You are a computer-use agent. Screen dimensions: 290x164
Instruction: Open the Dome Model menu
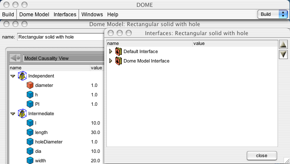point(34,15)
